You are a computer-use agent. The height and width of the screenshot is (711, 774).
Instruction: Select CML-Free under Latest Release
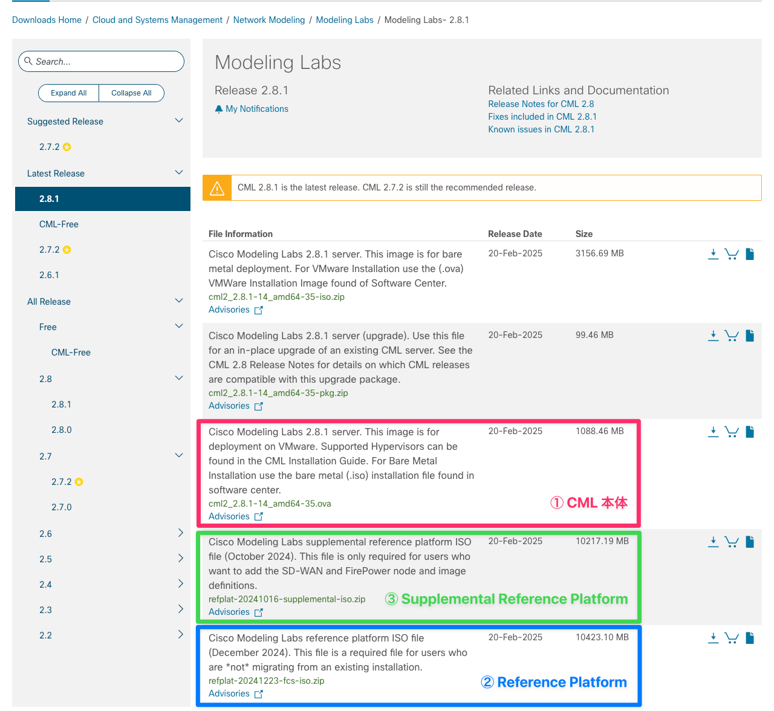[59, 224]
